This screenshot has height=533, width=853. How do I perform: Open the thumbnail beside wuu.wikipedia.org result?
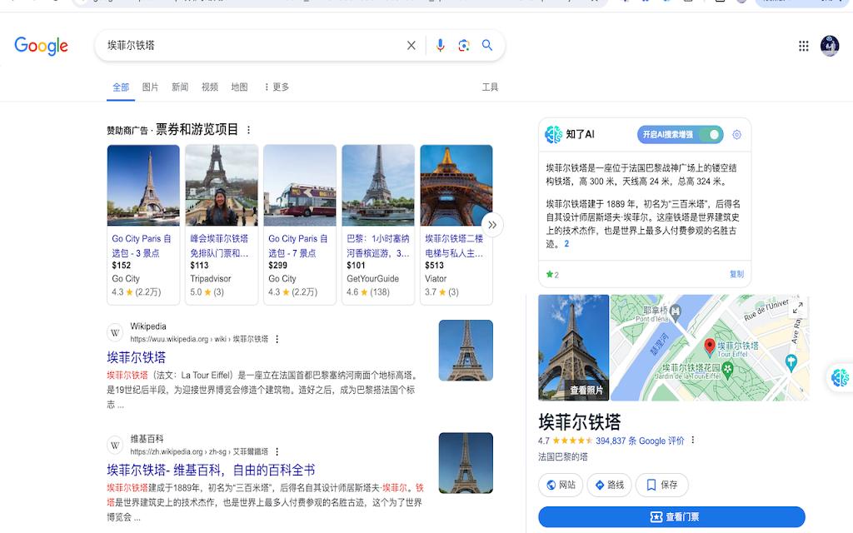[x=466, y=351]
